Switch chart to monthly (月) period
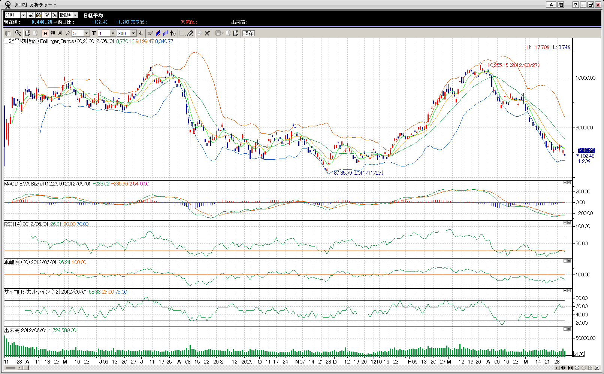The image size is (604, 374). click(x=60, y=33)
